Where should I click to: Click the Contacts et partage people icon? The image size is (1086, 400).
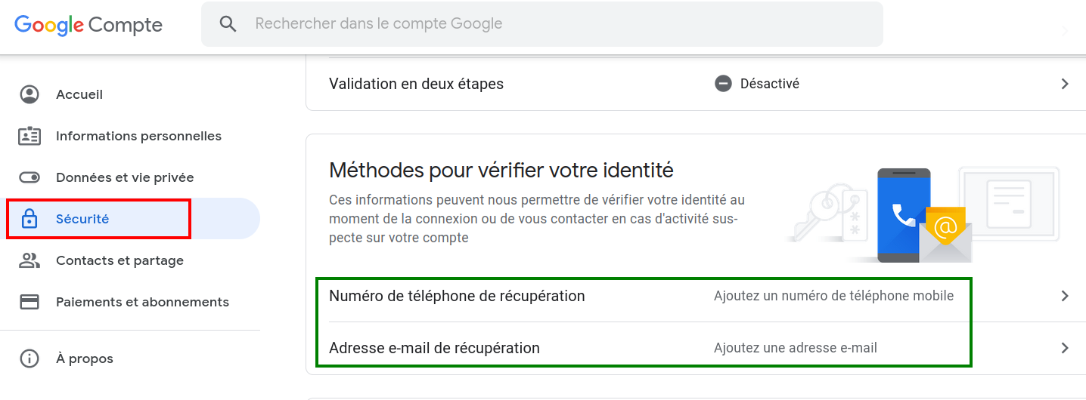point(29,260)
